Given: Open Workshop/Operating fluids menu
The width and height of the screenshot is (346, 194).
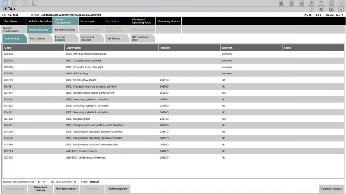Looking at the screenshot, I should (143, 21).
